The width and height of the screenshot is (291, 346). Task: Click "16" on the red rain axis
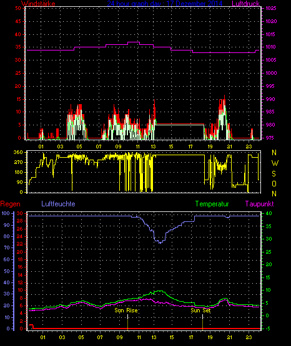20,267
